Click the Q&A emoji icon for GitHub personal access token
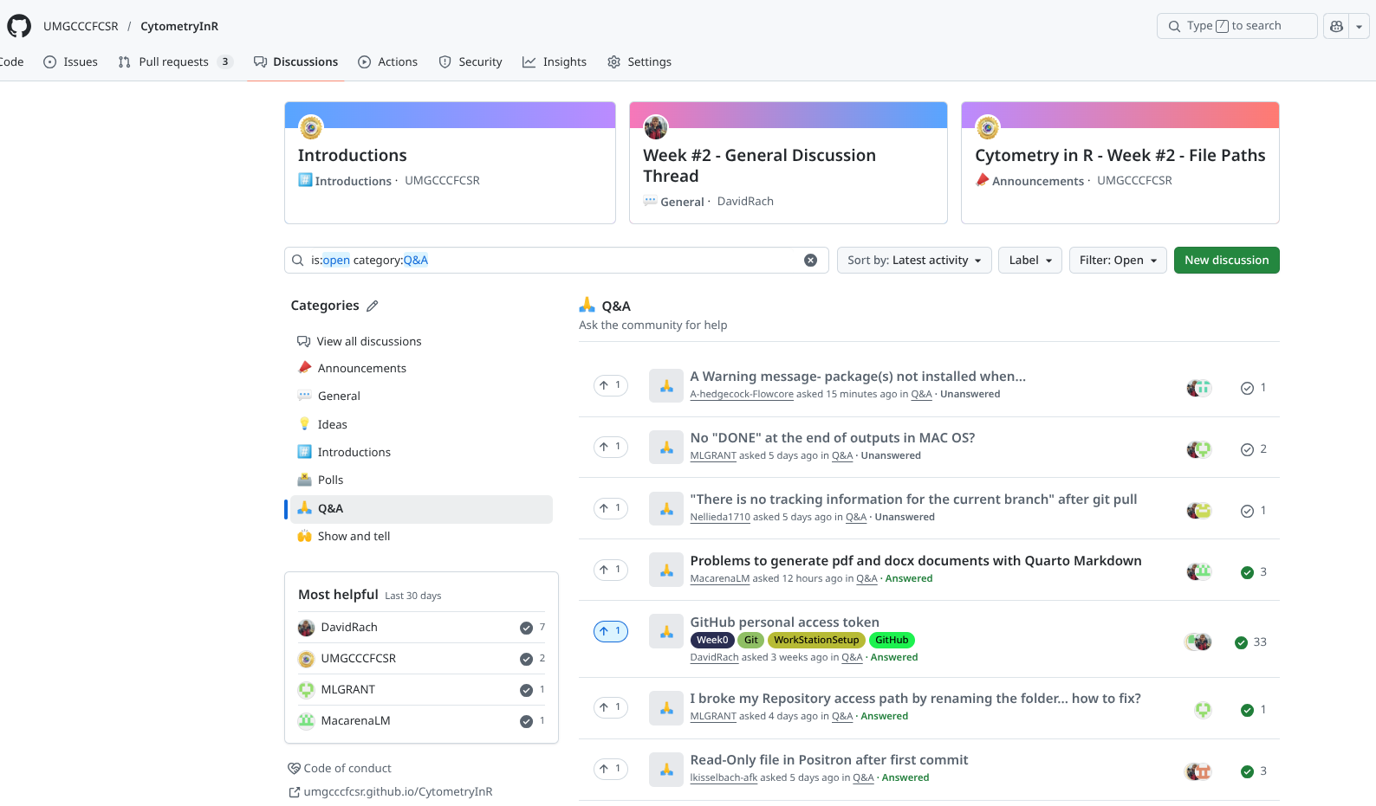1376x806 pixels. 665,632
